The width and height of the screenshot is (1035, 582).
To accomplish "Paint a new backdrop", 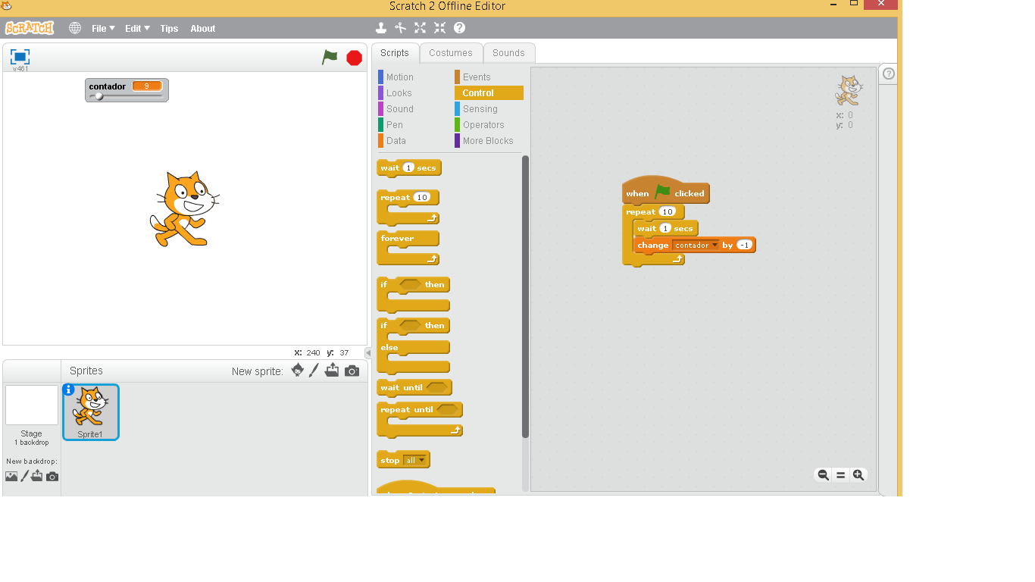I will coord(24,476).
